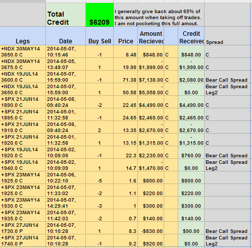Select the price cell 22.3
Screen dimensions: 252x248
pyautogui.click(x=126, y=152)
